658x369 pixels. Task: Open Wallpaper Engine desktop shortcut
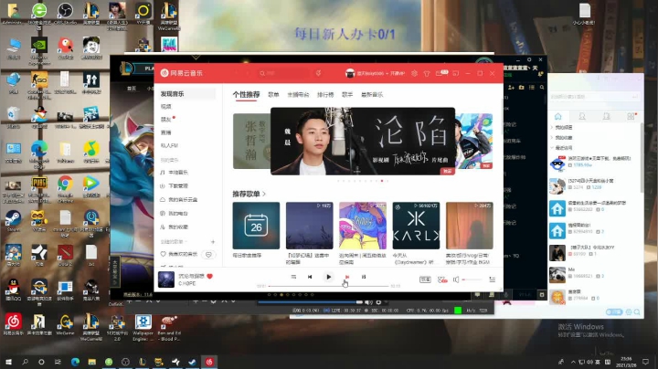pos(143,327)
